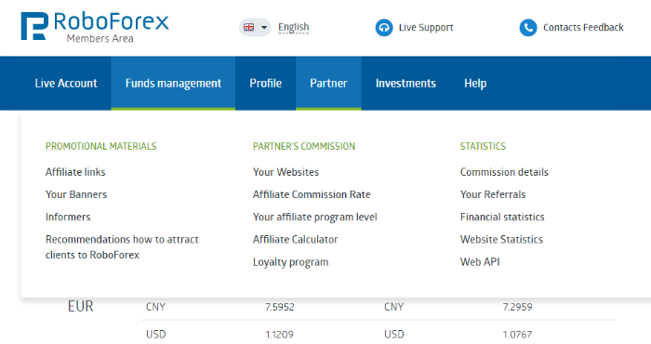
Task: Click the RoboForex logo icon
Action: [34, 26]
